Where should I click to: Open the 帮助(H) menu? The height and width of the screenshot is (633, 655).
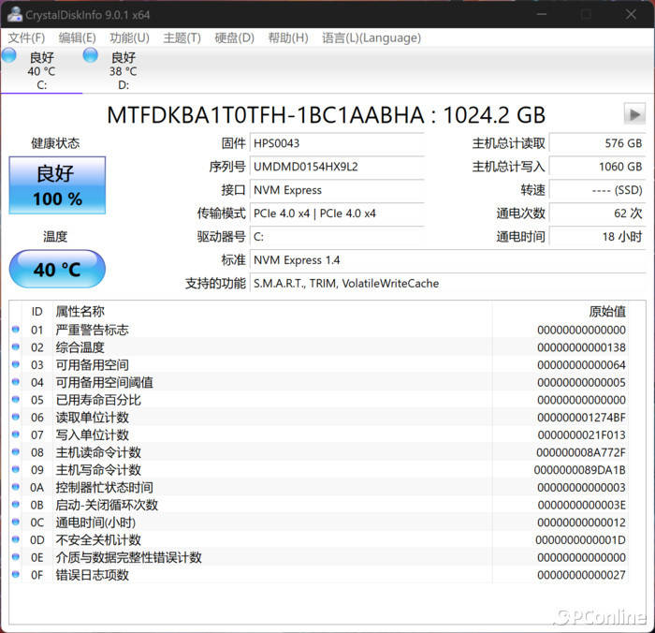(x=288, y=38)
